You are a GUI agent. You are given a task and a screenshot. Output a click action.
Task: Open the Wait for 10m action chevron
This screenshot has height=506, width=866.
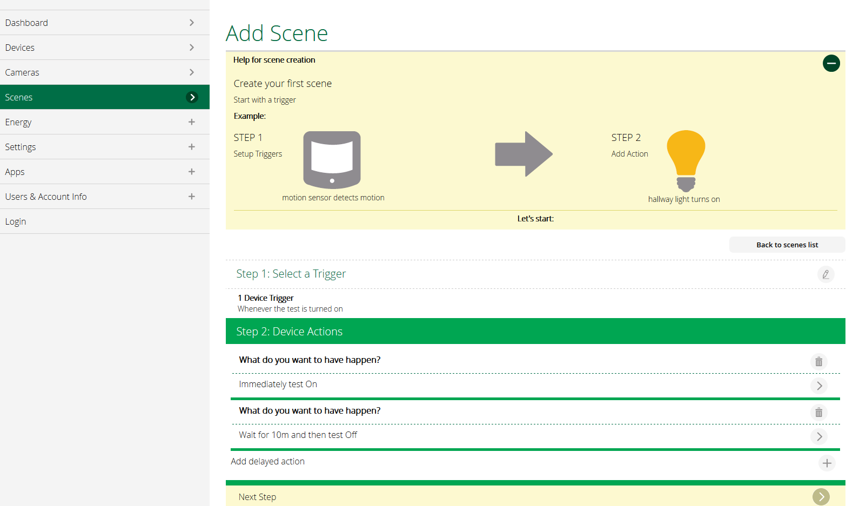click(x=819, y=436)
